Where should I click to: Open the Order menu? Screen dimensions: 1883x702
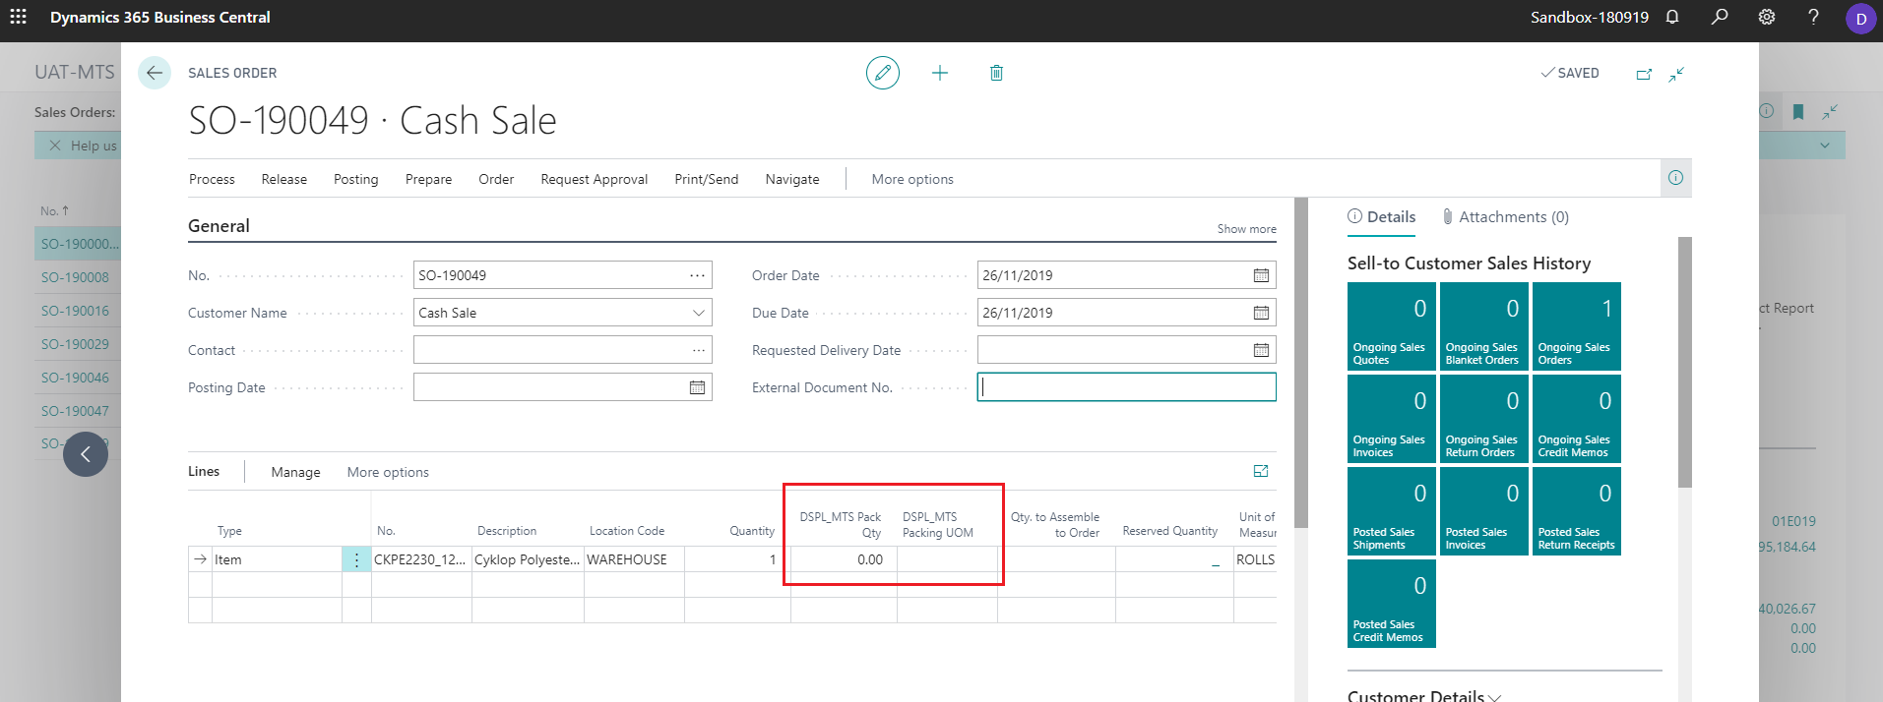(496, 179)
